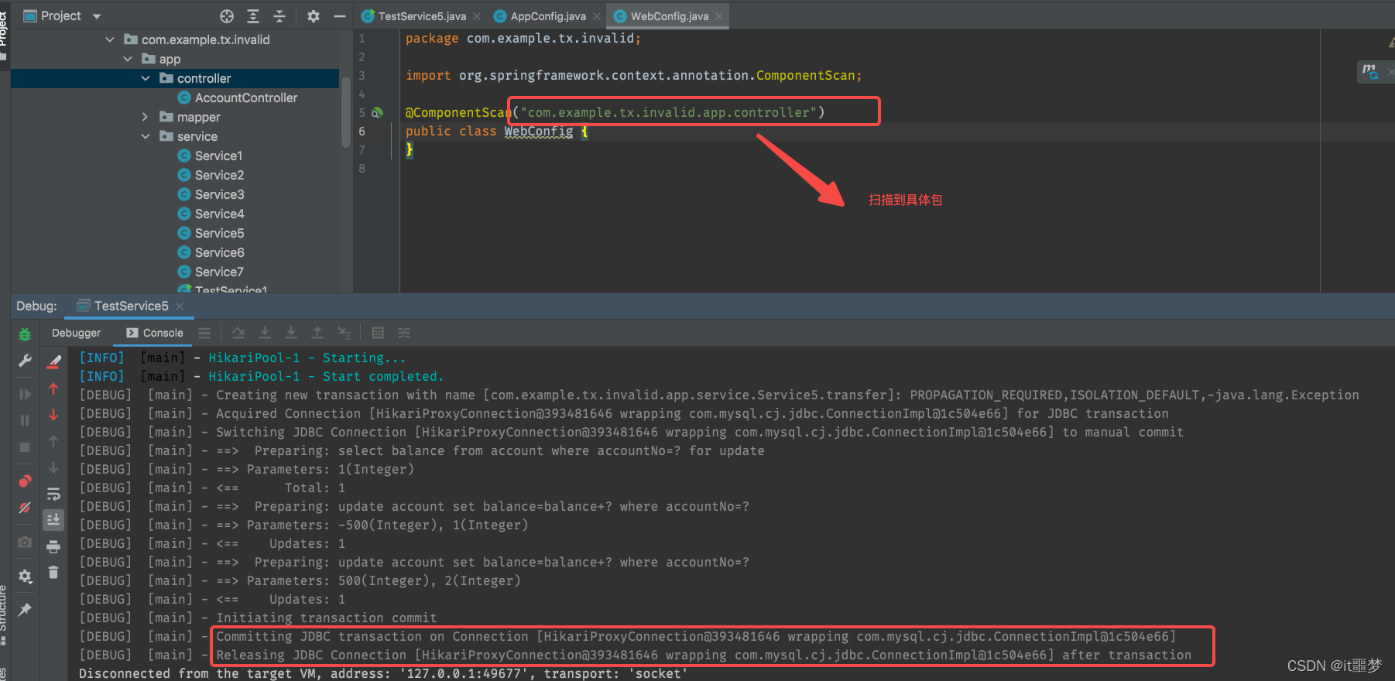
Task: Click the Spring bean gutter icon on line 5
Action: tap(377, 113)
